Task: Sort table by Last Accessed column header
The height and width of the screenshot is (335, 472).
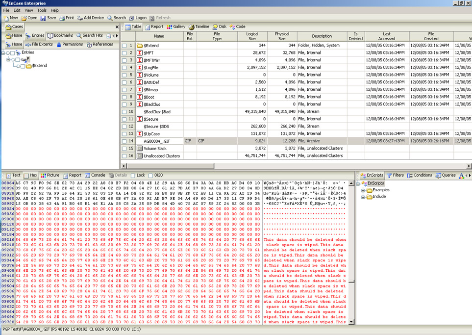Action: (x=387, y=36)
